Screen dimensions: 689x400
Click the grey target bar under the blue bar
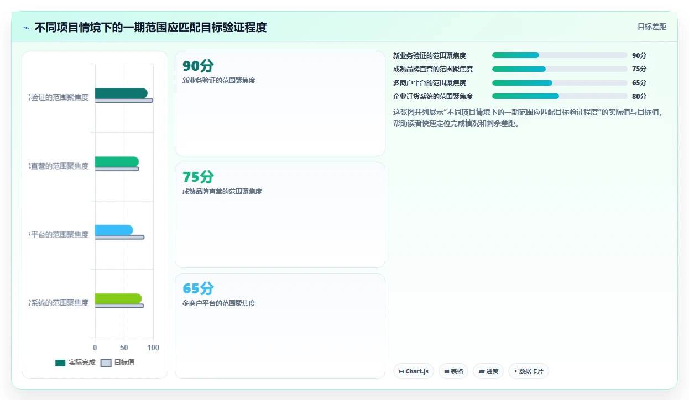click(x=119, y=238)
